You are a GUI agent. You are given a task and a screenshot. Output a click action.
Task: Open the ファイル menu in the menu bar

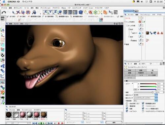tap(4, 8)
